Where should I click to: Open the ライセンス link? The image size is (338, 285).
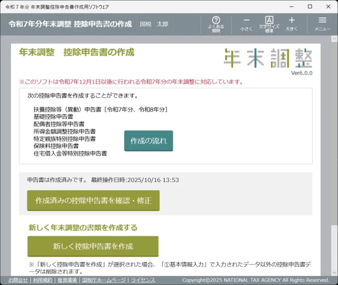pos(143,280)
